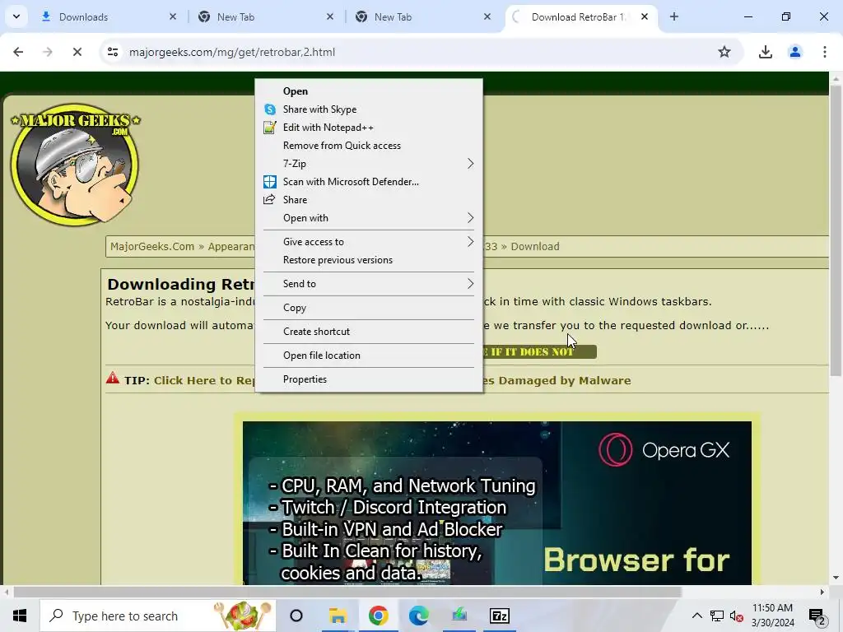
Task: Click the scrollbar right arrow
Action: [822, 592]
